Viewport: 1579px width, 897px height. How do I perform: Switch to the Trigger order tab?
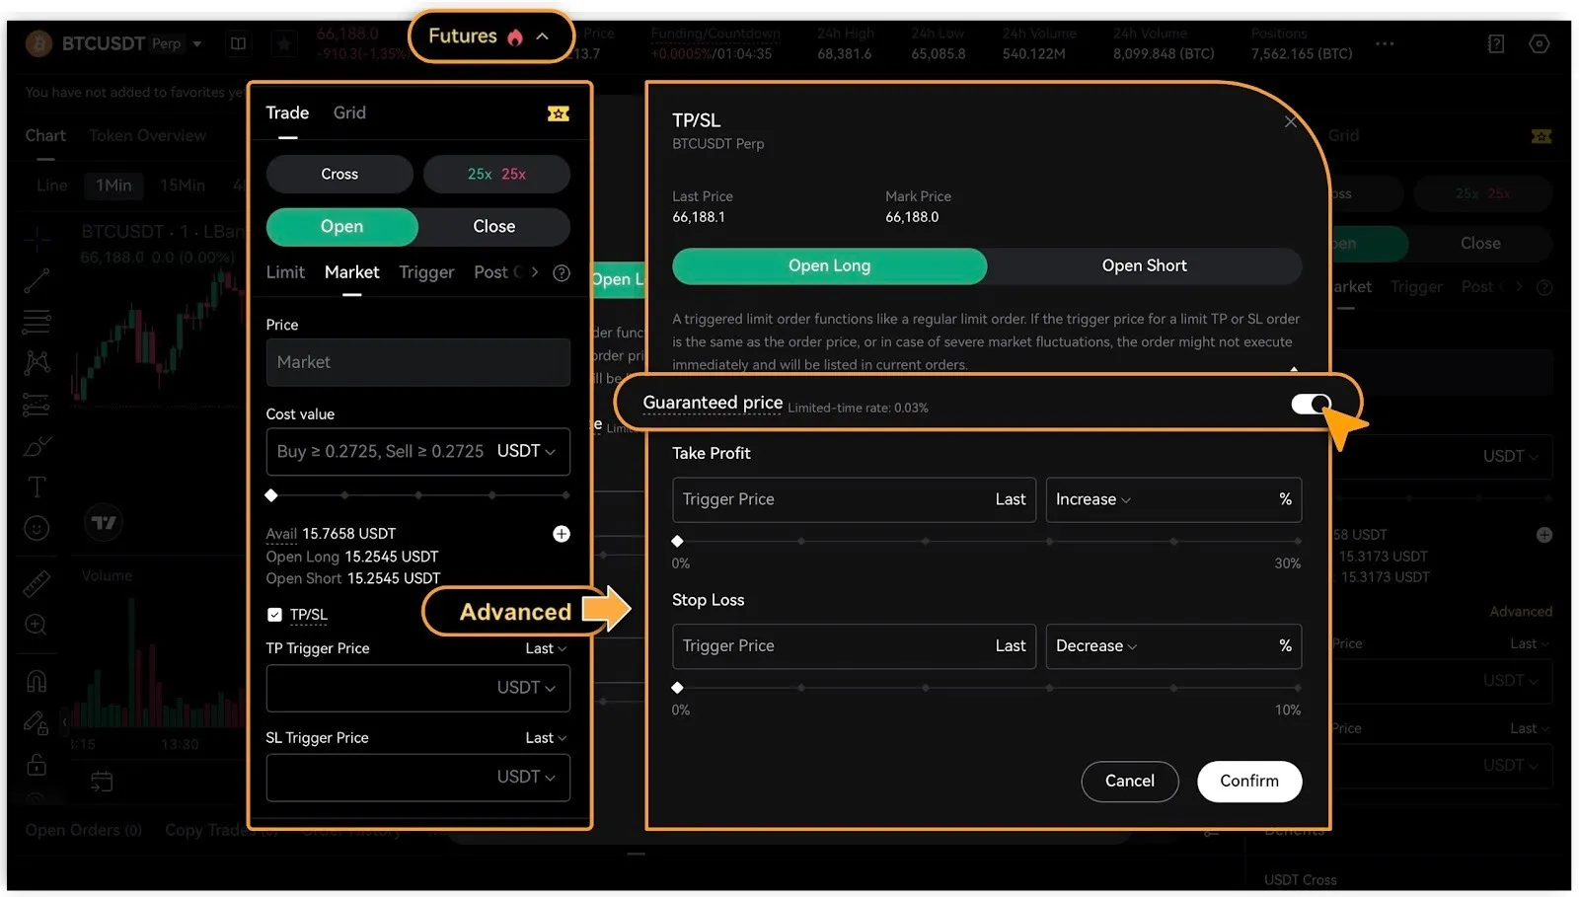(x=426, y=272)
